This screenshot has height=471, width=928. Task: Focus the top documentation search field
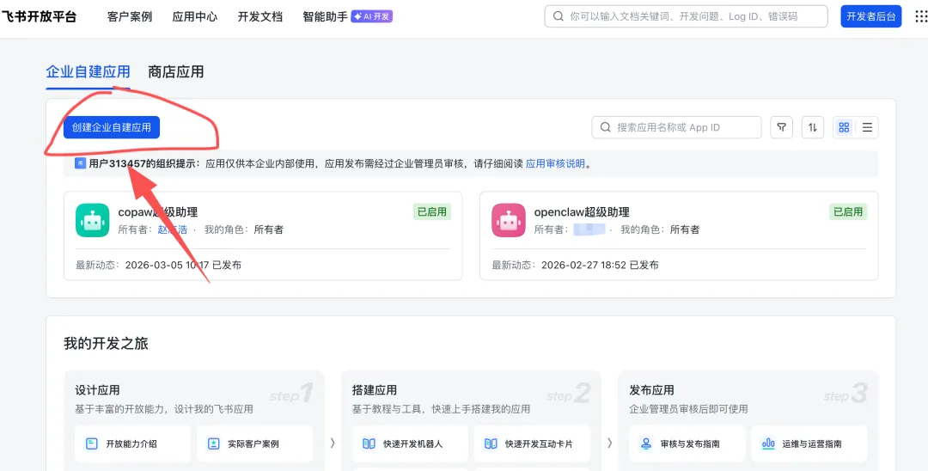coord(686,16)
